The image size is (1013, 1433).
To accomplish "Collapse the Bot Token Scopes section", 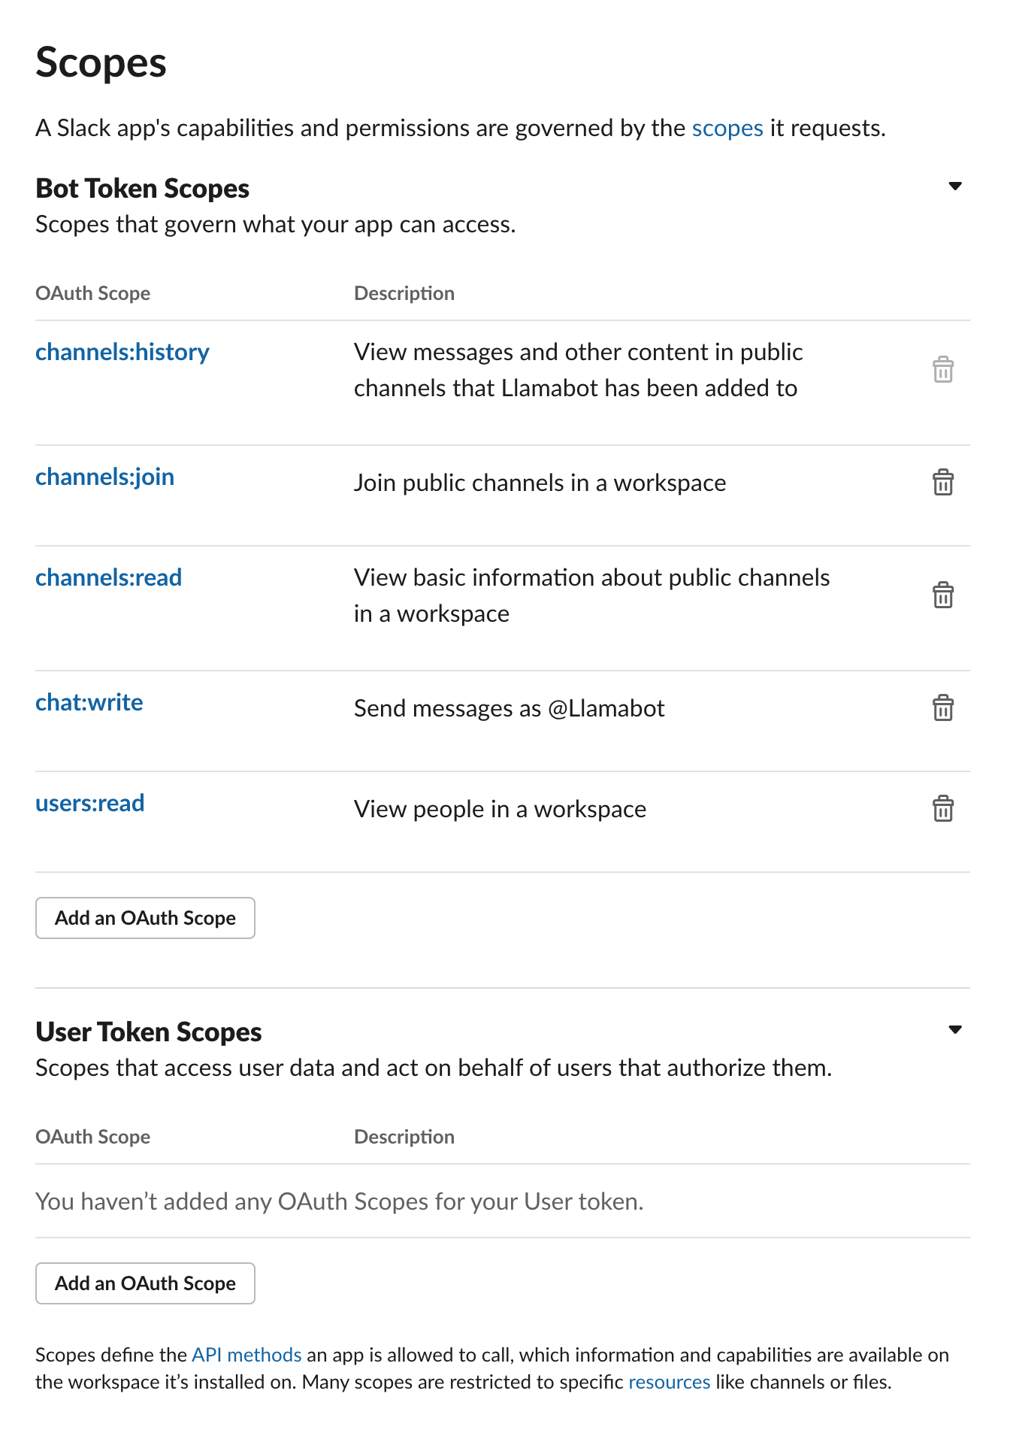I will (955, 186).
